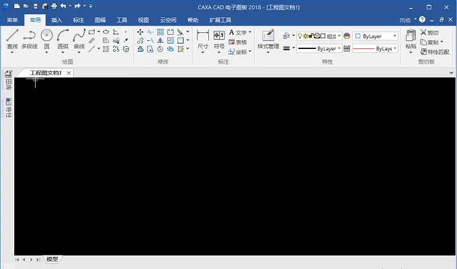
Task: Go to next layout with navigation arrow
Action: (x=31, y=260)
